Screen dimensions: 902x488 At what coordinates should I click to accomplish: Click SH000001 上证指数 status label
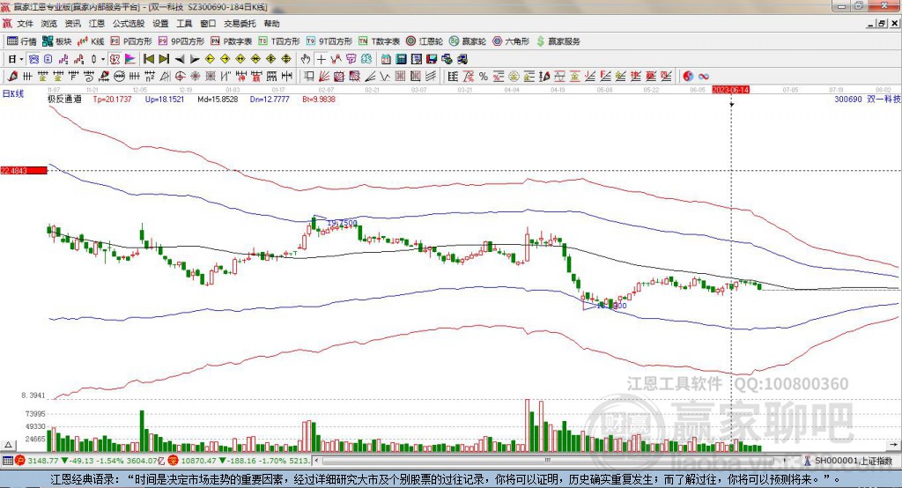853,461
